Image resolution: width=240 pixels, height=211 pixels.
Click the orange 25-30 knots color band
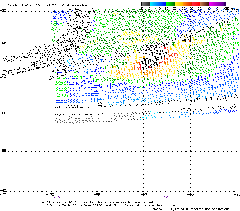(187, 4)
